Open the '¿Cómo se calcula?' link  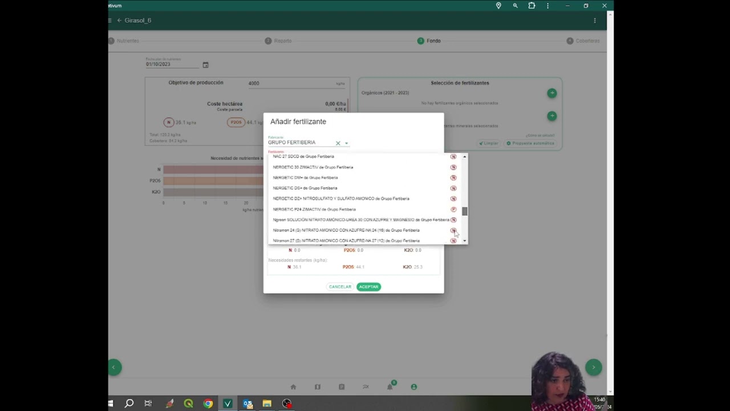click(540, 135)
